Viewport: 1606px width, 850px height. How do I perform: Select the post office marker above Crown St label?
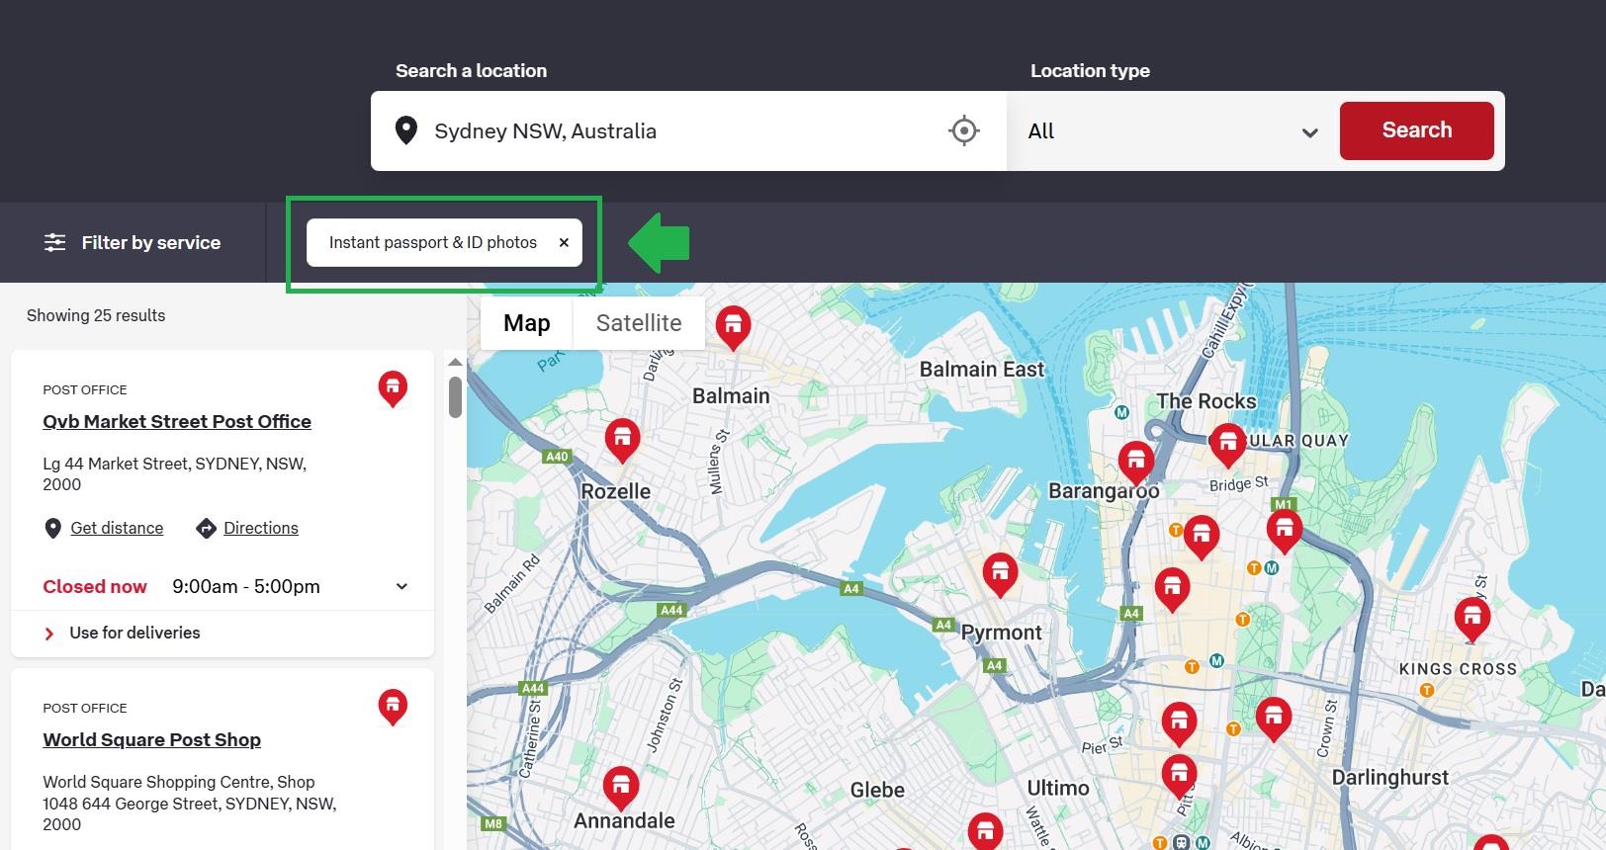click(1273, 719)
